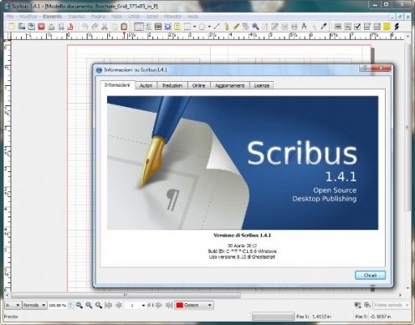Click the Cut scissors icon

coord(105,27)
